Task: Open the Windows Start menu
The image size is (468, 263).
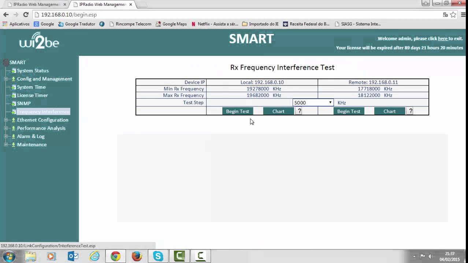Action: (x=9, y=256)
